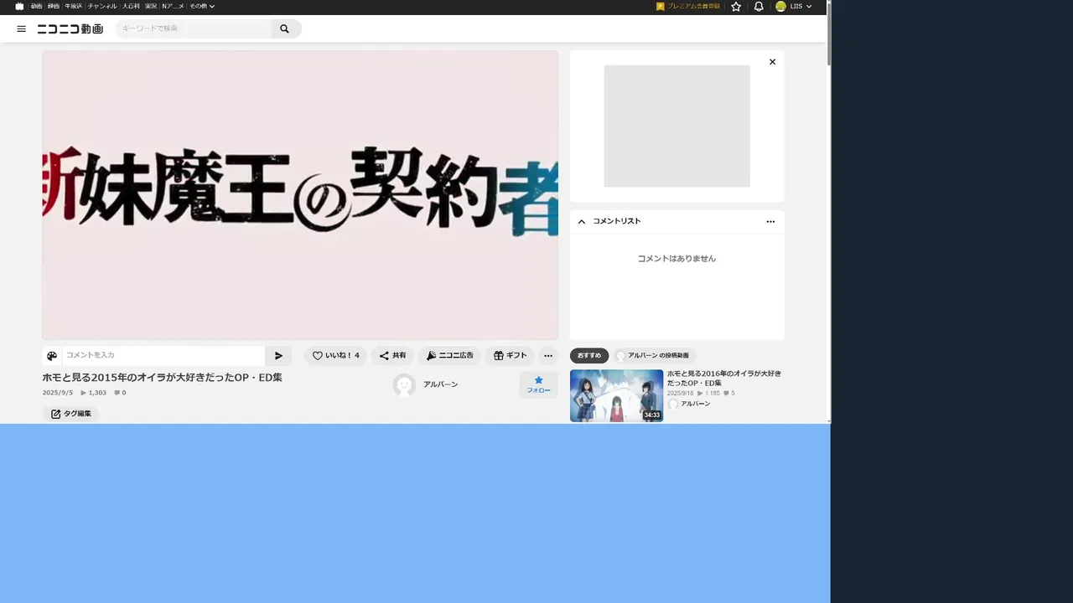Viewport: 1073px width, 603px height.
Task: Close the ad panel with X
Action: [x=772, y=62]
